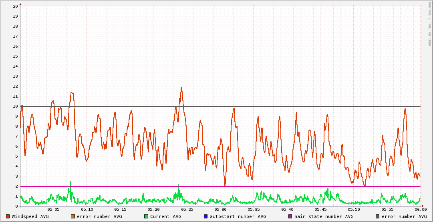The image size is (433, 222).
Task: Click the 05:05 time label on x-axis
Action: (53, 209)
